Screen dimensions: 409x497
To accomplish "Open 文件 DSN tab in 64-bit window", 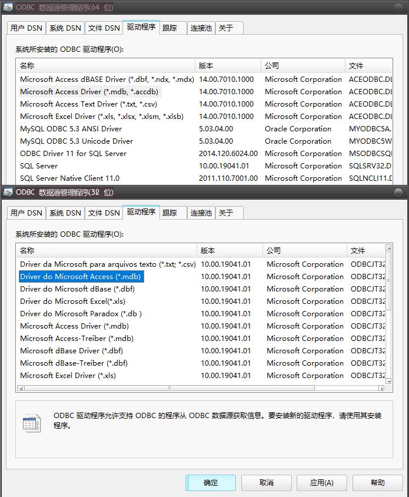I will tap(104, 28).
